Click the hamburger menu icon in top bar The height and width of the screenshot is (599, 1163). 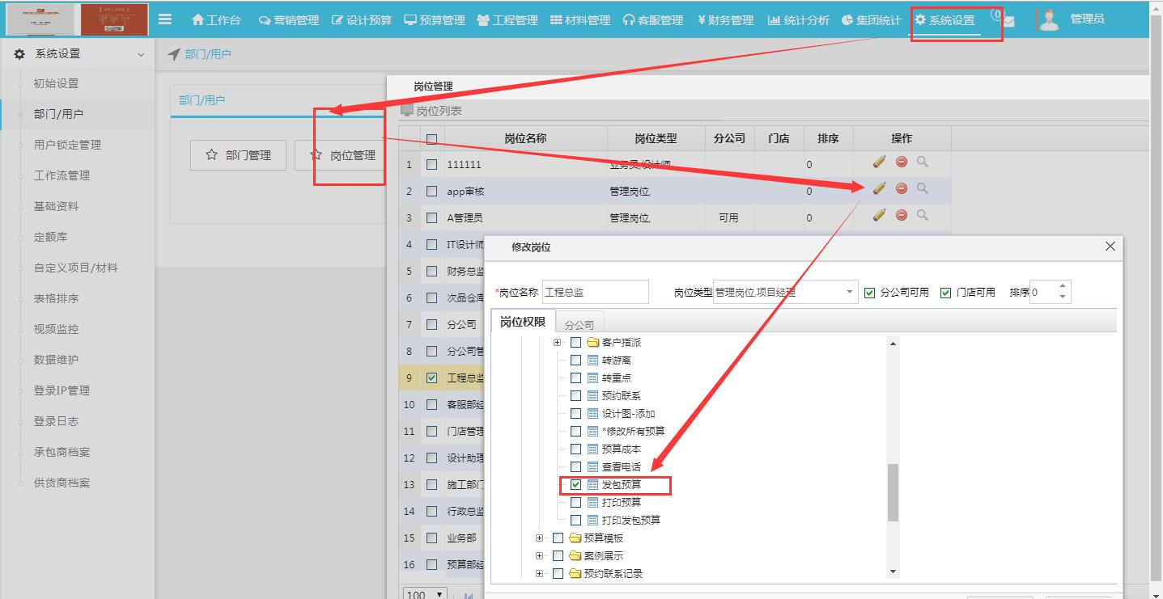[165, 19]
